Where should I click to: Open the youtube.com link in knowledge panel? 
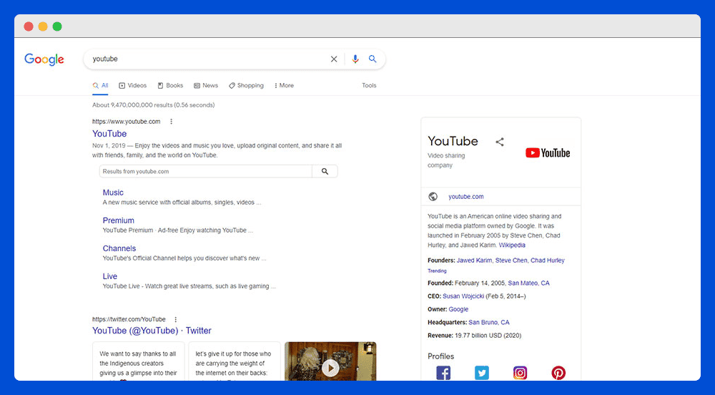coord(466,197)
